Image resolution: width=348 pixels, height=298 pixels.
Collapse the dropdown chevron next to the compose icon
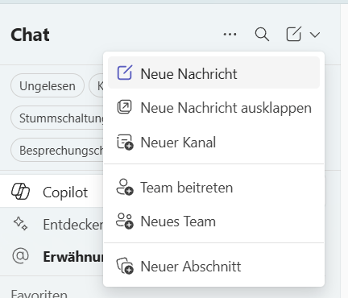[x=315, y=35]
